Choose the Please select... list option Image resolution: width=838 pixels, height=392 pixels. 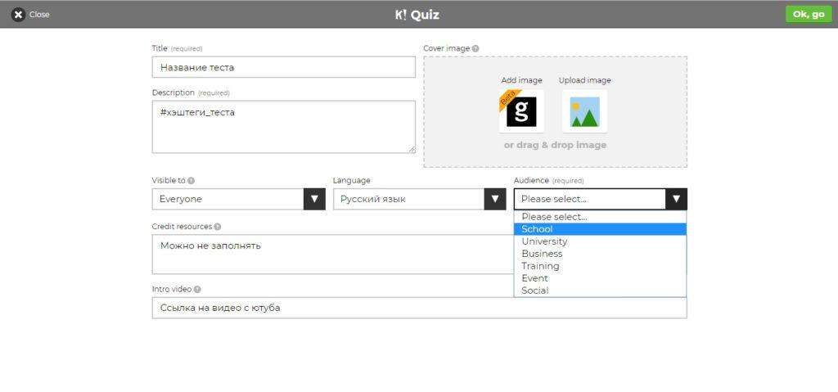pyautogui.click(x=600, y=217)
